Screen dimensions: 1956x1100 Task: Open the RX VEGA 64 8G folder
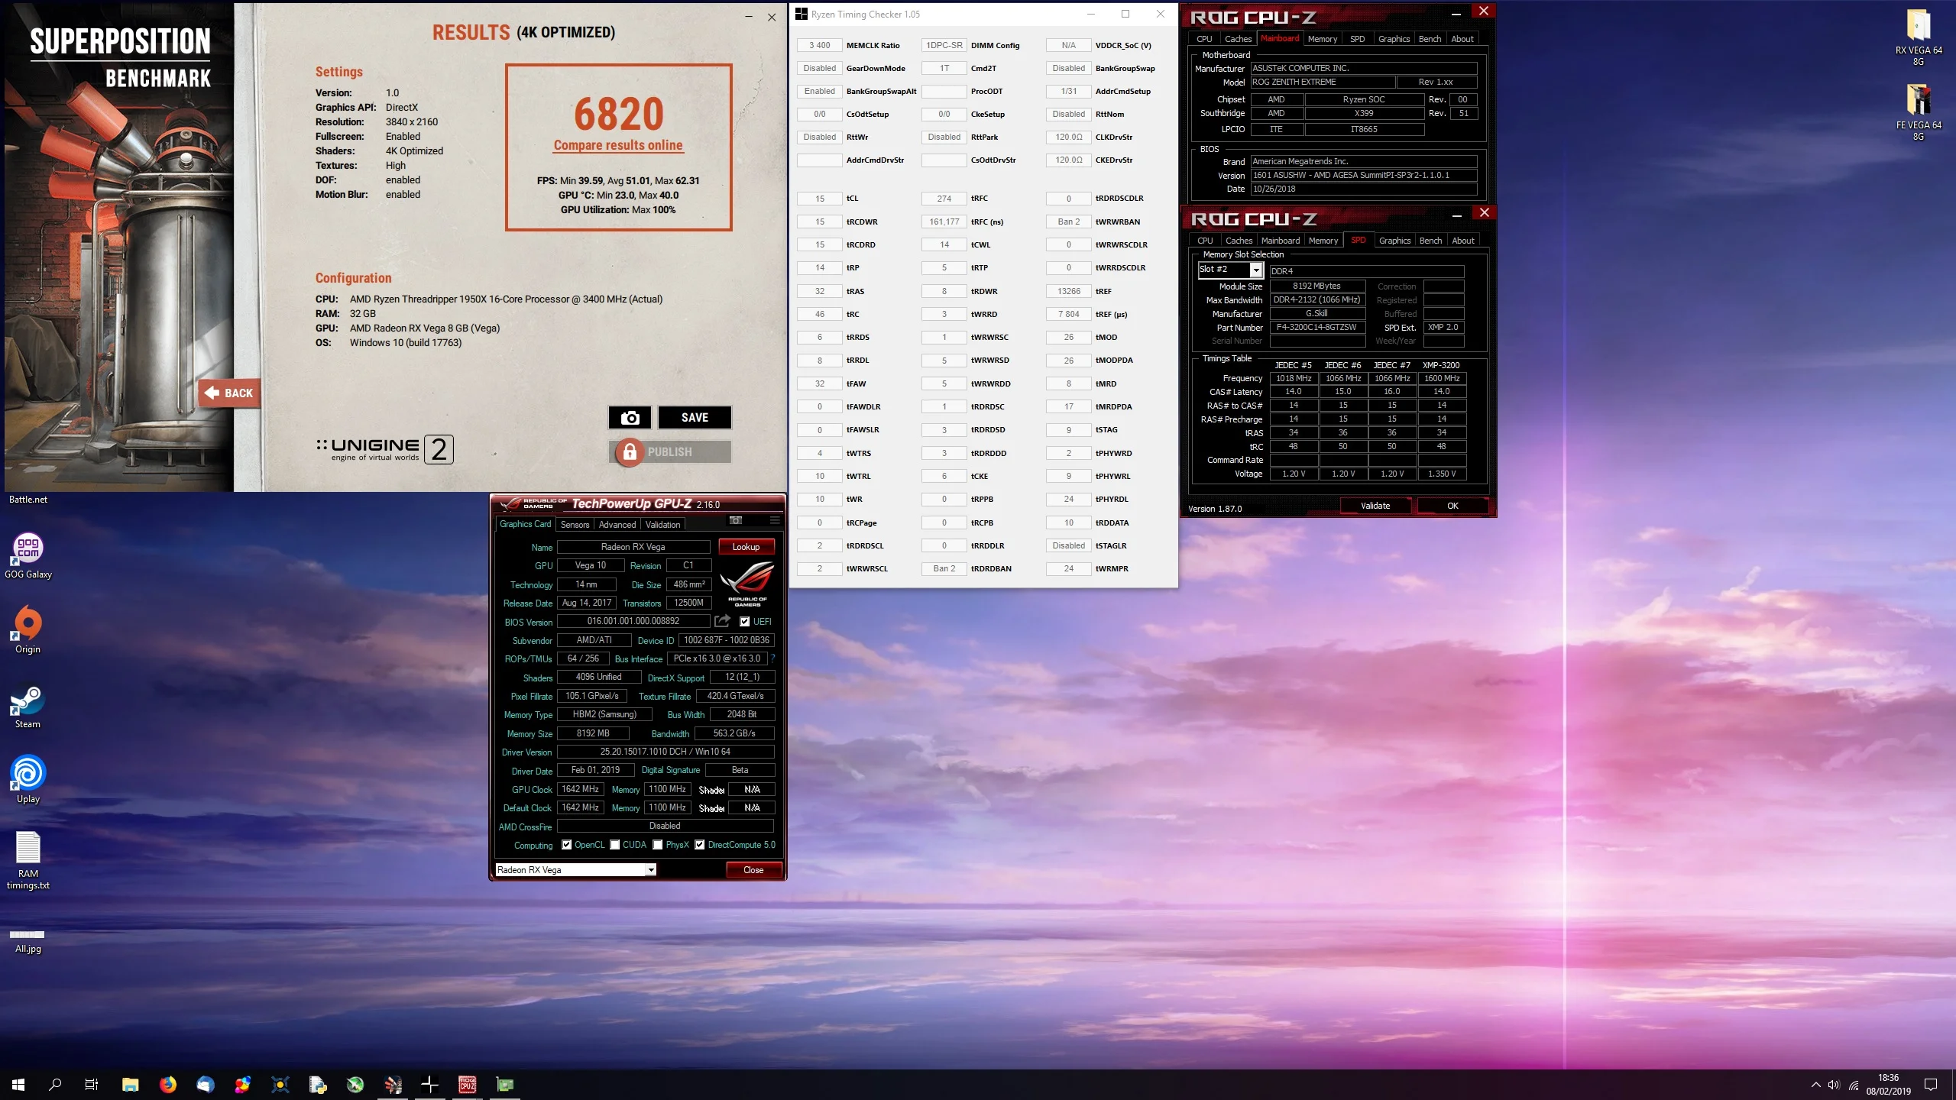pyautogui.click(x=1919, y=37)
